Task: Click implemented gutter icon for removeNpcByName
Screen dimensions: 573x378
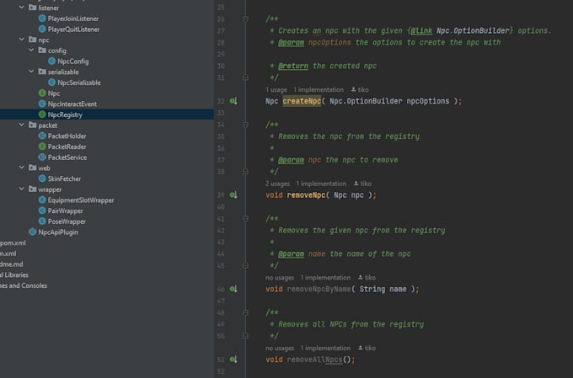Action: point(233,289)
